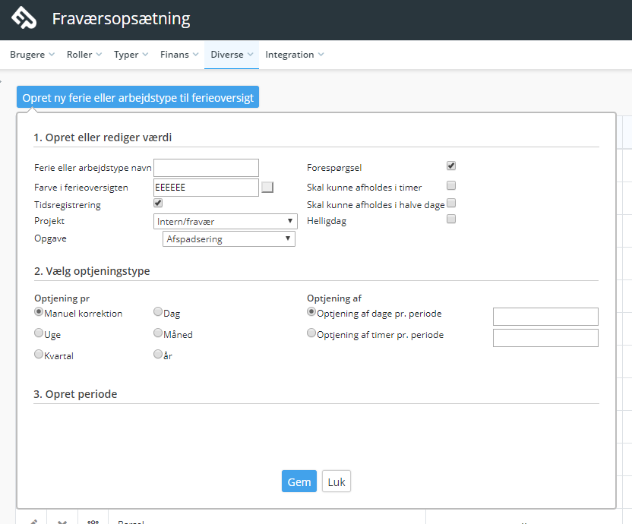This screenshot has height=524, width=632.
Task: Select 'Optjening af dage pr. periode'
Action: [x=311, y=311]
